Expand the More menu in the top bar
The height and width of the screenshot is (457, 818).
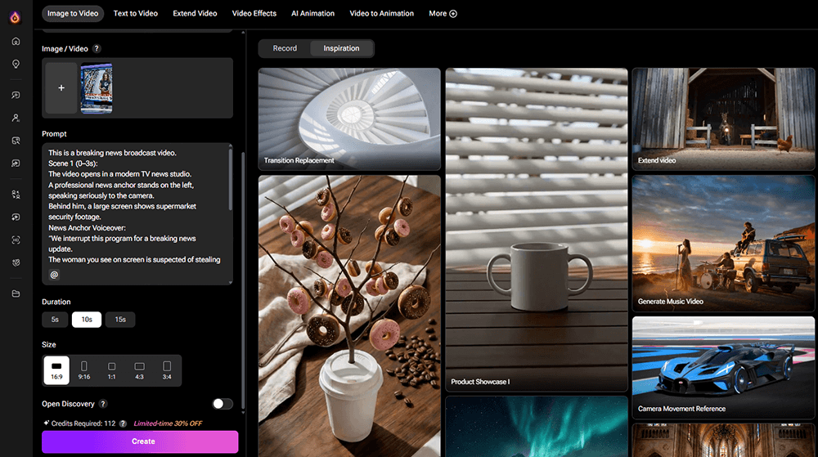pos(443,14)
